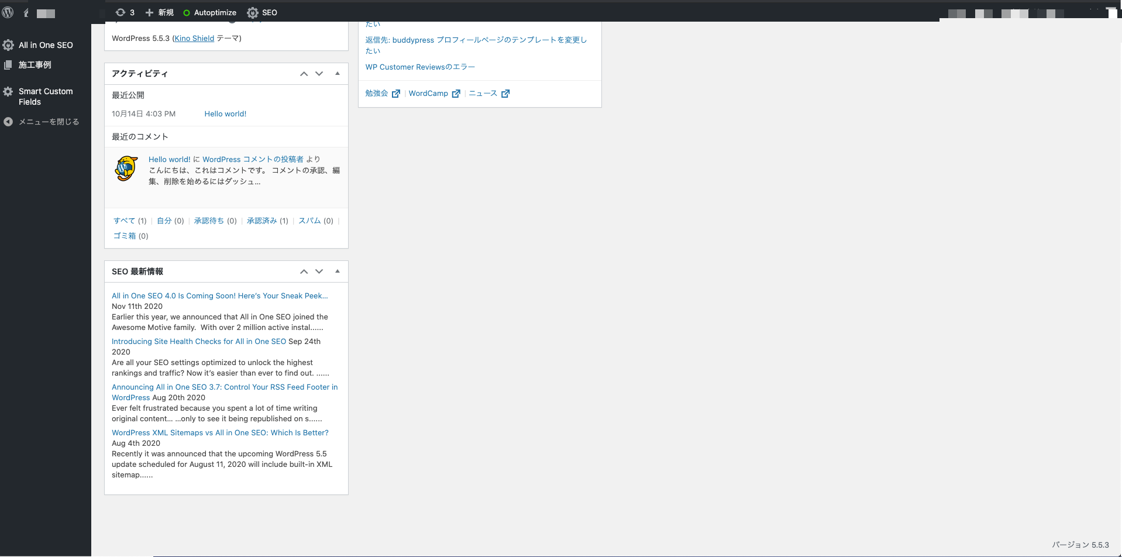
Task: Filter comments by すべて
Action: pos(124,221)
